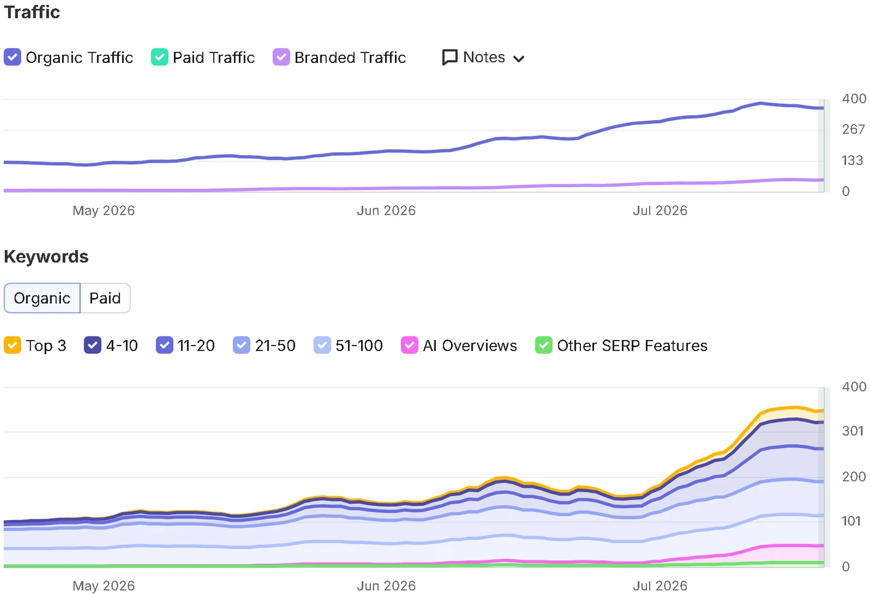Switch to the Paid keywords tab

point(105,298)
